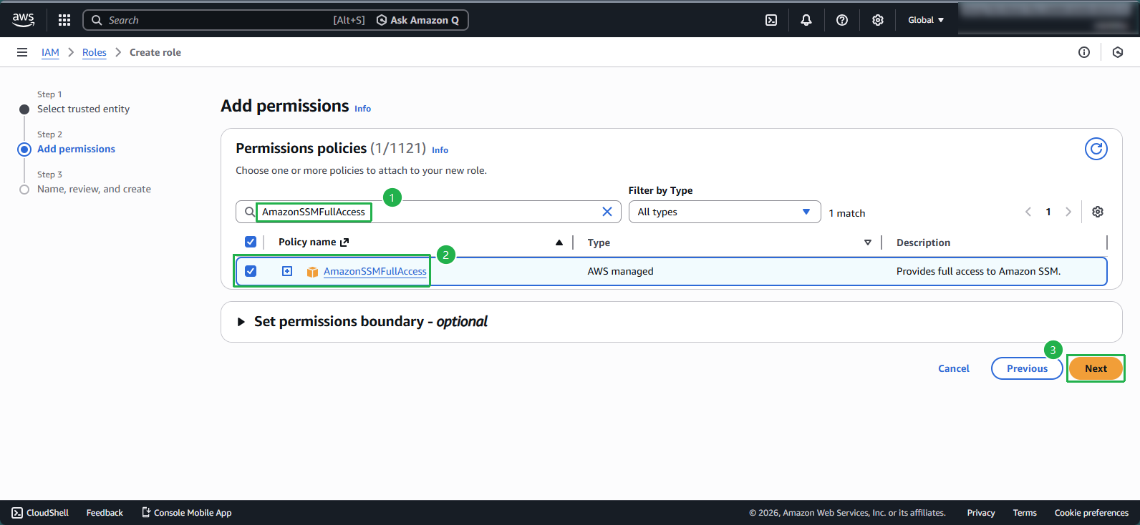Click the search magnifier in policy filter
Image resolution: width=1140 pixels, height=525 pixels.
click(249, 212)
